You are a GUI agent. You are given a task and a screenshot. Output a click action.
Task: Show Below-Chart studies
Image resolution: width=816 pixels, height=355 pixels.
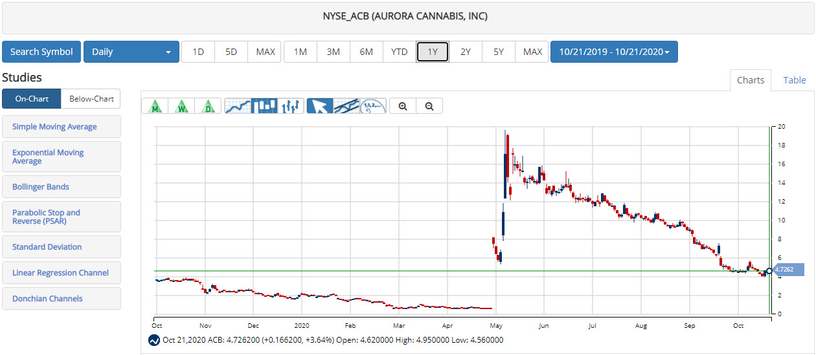(91, 99)
